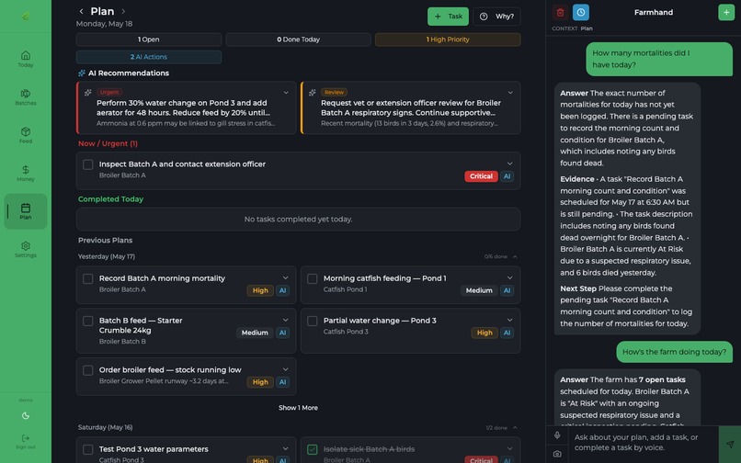
Task: Click AI badge on Batch B feed task
Action: (x=282, y=333)
